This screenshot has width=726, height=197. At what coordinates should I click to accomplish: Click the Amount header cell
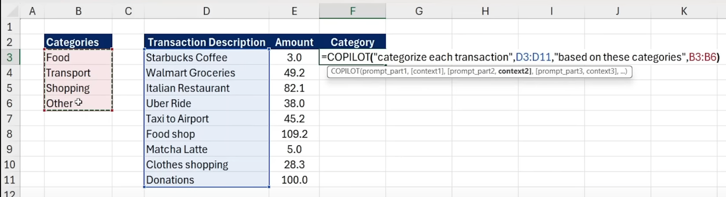(294, 42)
